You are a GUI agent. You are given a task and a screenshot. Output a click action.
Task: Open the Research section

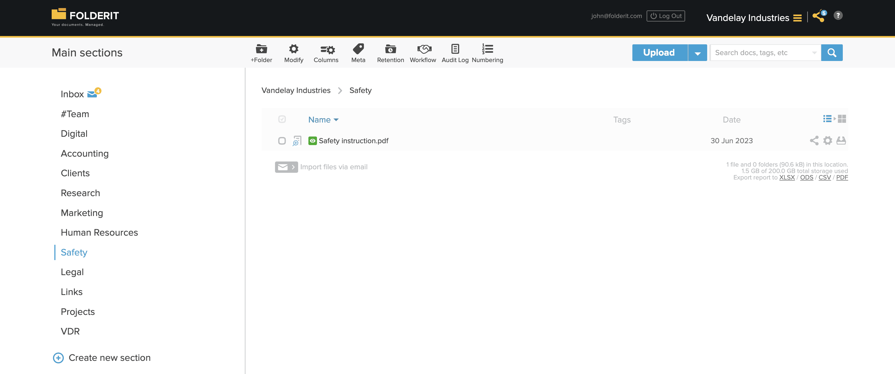(x=80, y=193)
